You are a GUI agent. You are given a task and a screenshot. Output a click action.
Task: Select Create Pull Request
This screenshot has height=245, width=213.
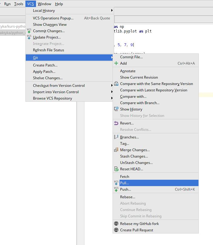pos(156,230)
